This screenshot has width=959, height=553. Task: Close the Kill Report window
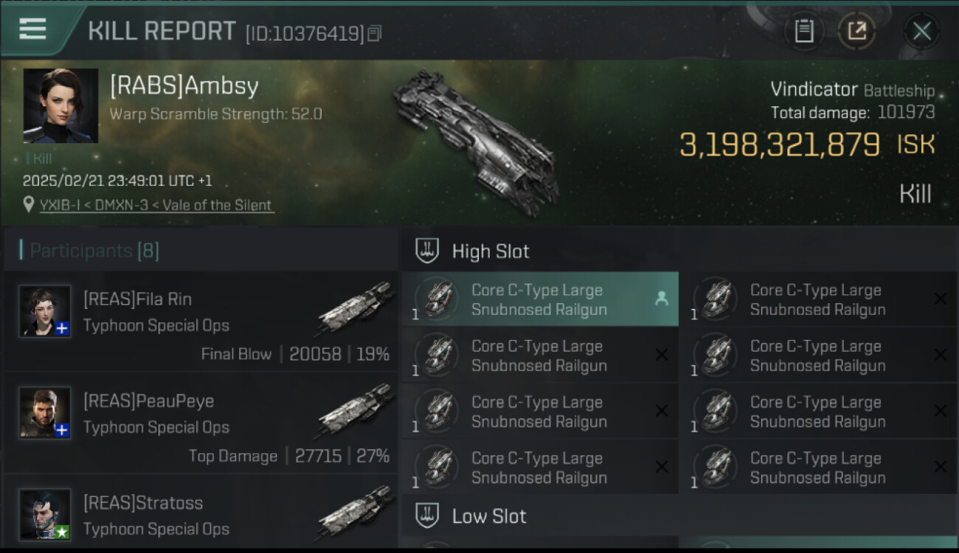(x=921, y=31)
